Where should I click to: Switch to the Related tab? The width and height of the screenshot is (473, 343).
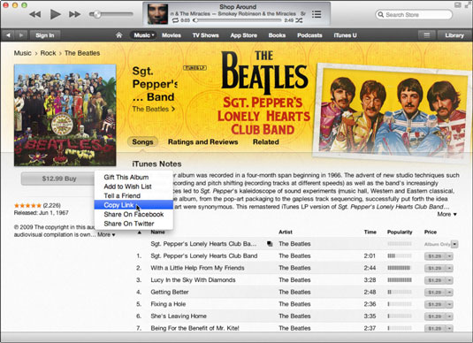266,141
